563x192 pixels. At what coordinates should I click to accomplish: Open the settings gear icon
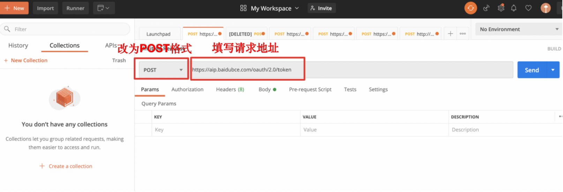point(501,8)
